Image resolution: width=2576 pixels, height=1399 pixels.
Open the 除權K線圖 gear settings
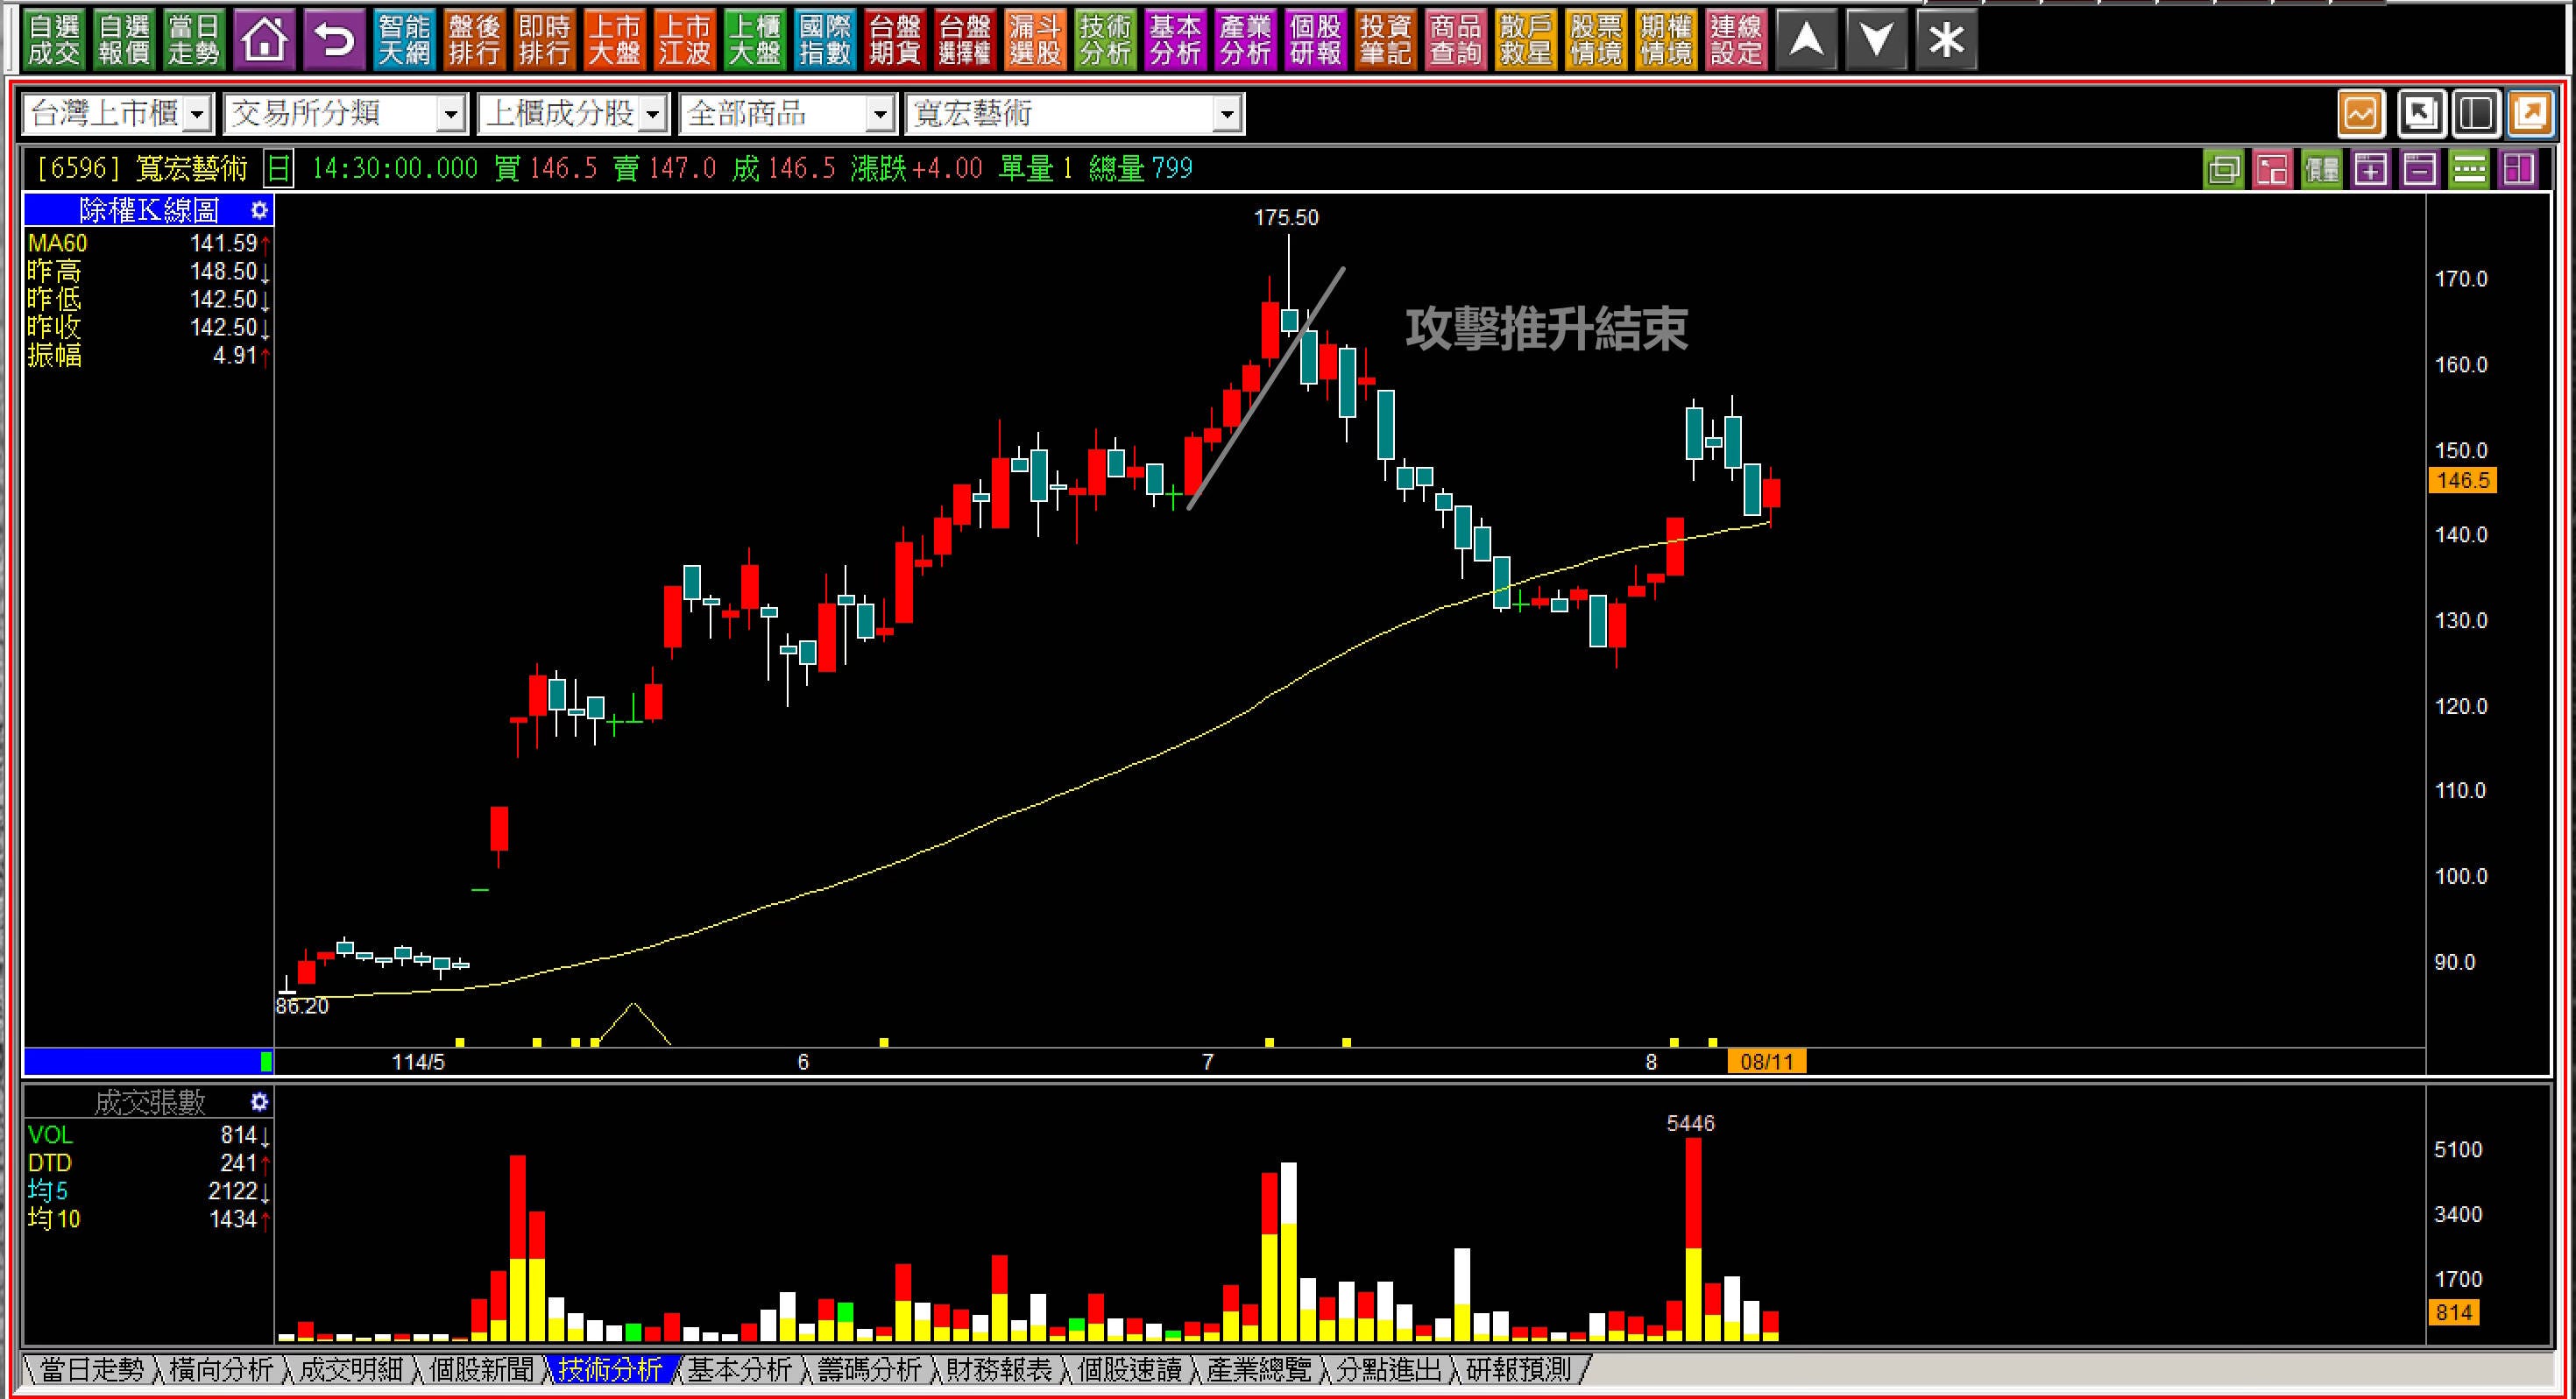[x=259, y=210]
